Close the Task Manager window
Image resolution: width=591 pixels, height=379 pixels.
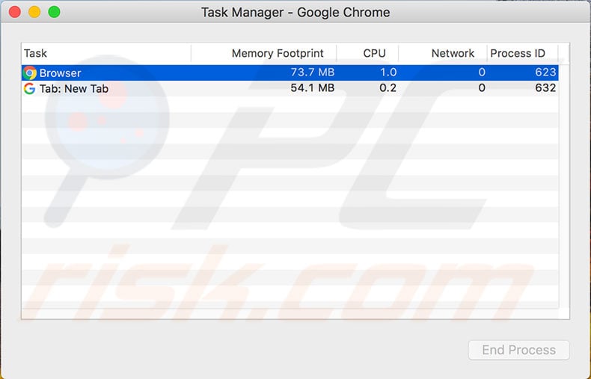(x=15, y=12)
